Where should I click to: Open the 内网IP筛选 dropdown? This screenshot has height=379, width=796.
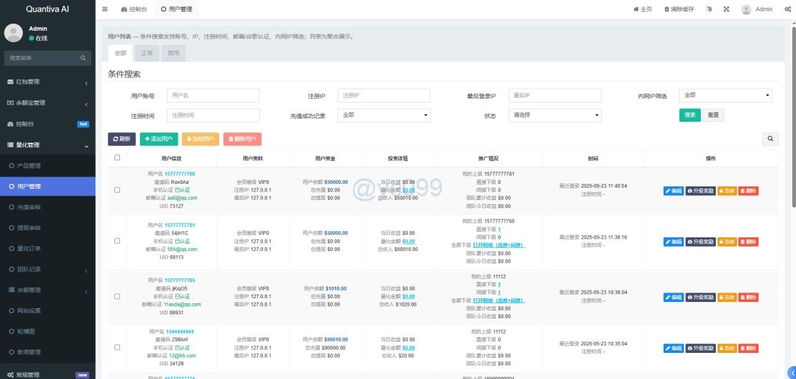point(725,96)
